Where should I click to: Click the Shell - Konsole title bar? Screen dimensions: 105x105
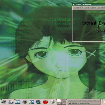(x=88, y=4)
